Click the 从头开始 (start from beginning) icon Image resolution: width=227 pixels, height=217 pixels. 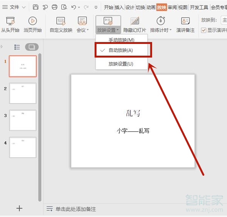click(10, 22)
